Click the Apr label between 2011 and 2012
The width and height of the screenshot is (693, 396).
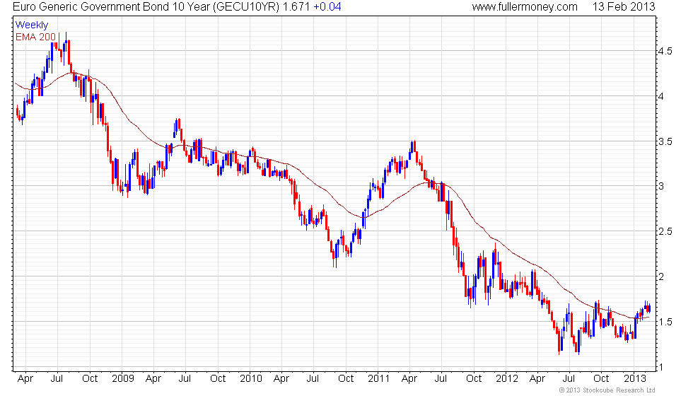click(409, 379)
